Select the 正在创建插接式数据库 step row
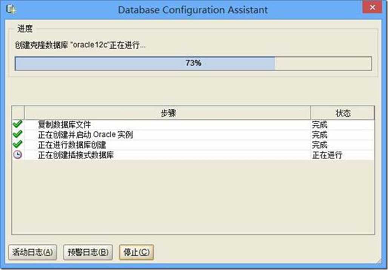This screenshot has width=388, height=270. 193,155
